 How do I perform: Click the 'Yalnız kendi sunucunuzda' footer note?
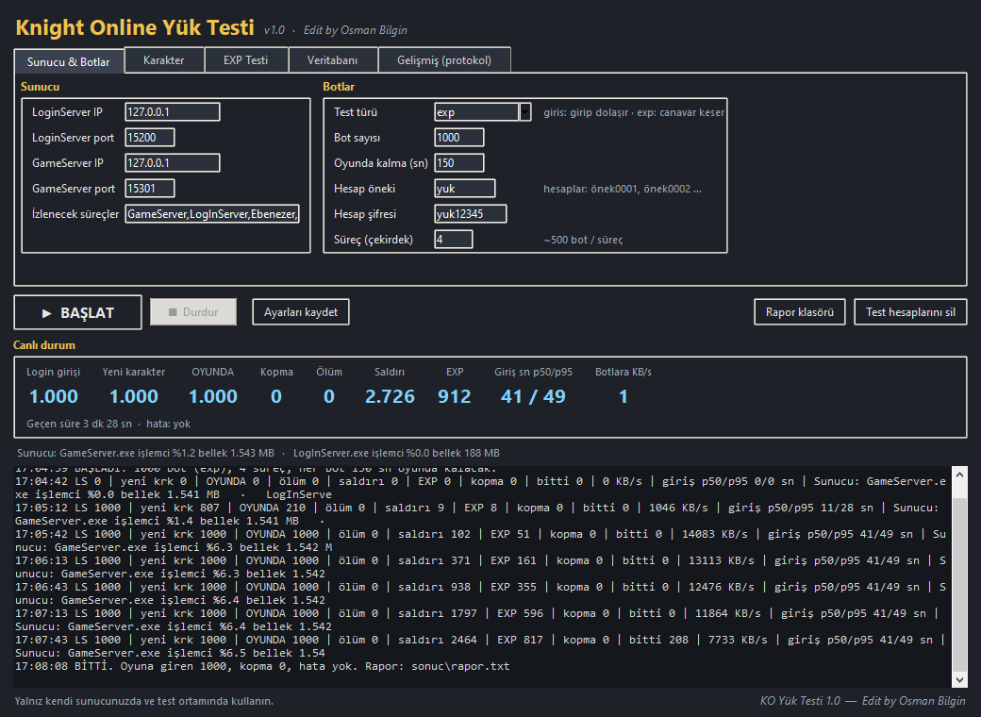click(144, 701)
